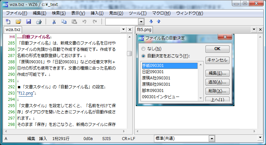Click the Copy toolbar icon
Viewport: 266px width, 145px height.
[x=64, y=22]
